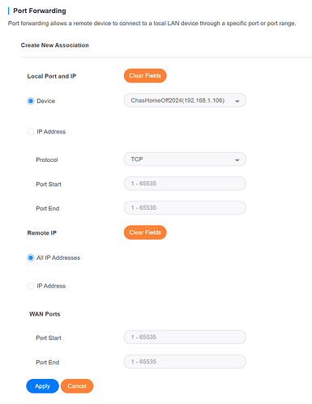Select the Local IP Address radio option

pos(31,132)
